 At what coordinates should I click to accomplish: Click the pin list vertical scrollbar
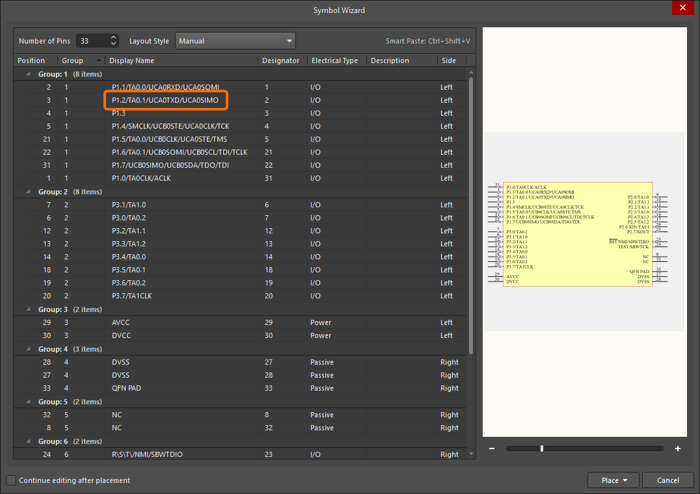coord(471,214)
